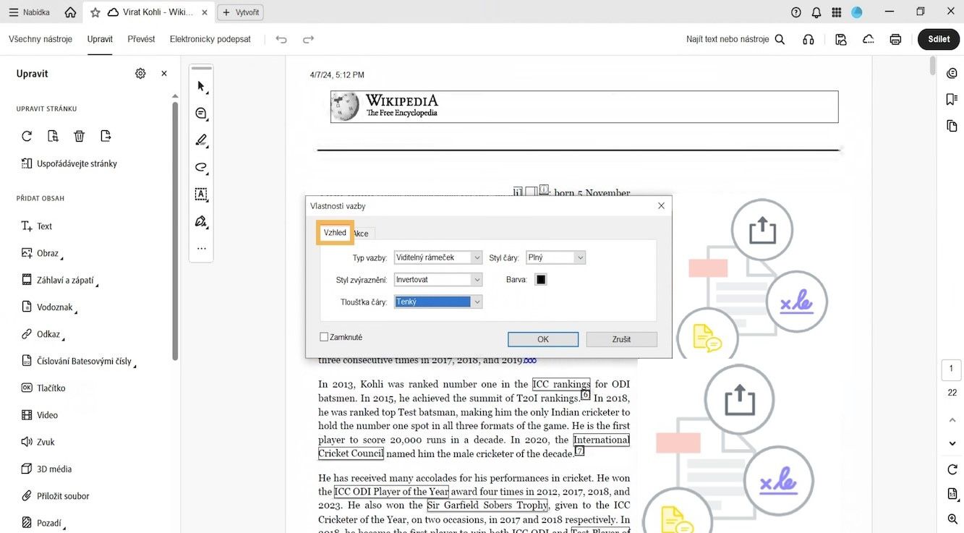This screenshot has width=964, height=533.
Task: Open the notifications bell
Action: click(x=816, y=12)
